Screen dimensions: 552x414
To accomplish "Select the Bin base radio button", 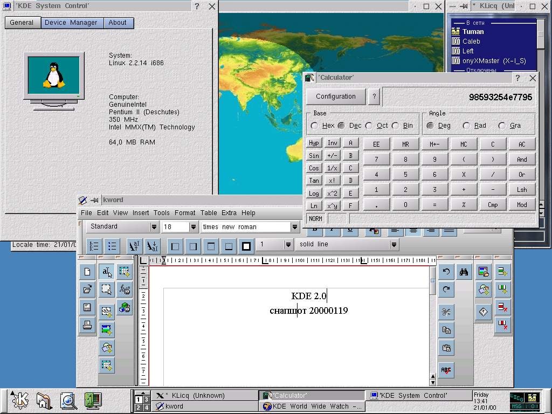I will 395,126.
